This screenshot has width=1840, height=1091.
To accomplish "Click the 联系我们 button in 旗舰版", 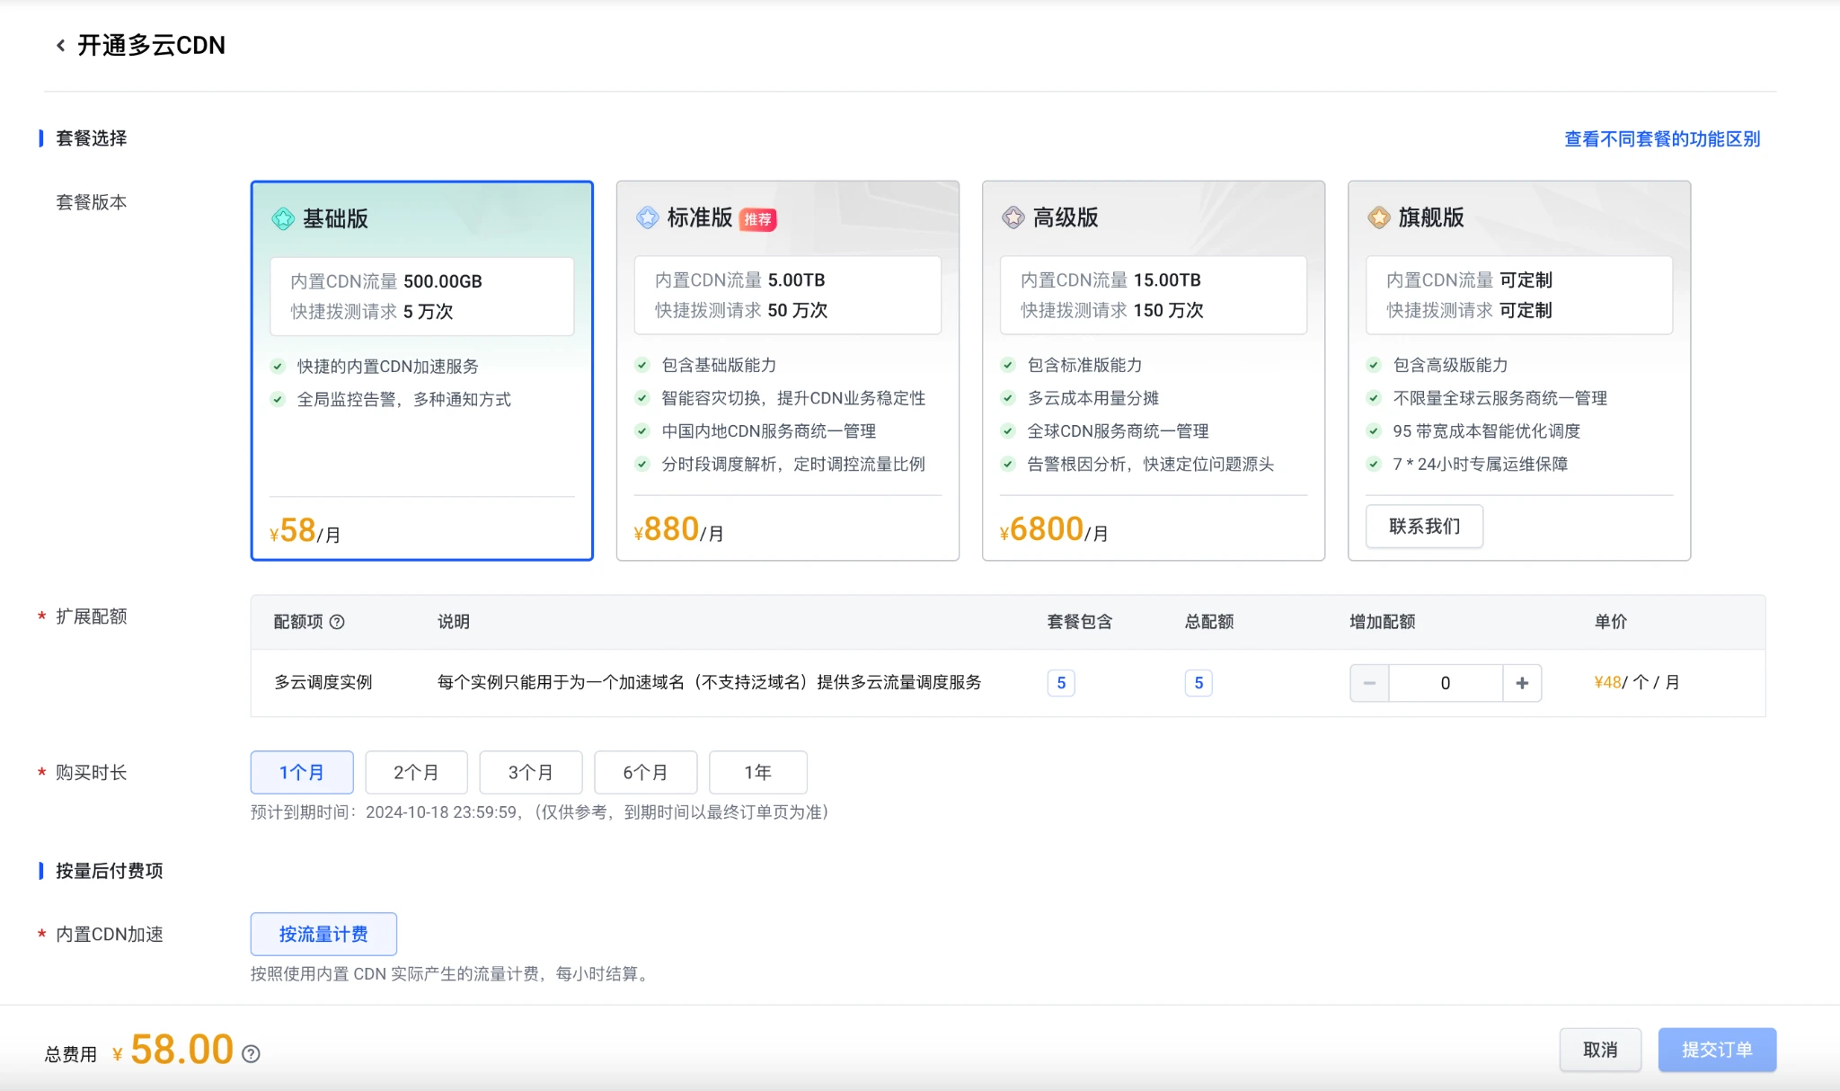I will (x=1424, y=526).
